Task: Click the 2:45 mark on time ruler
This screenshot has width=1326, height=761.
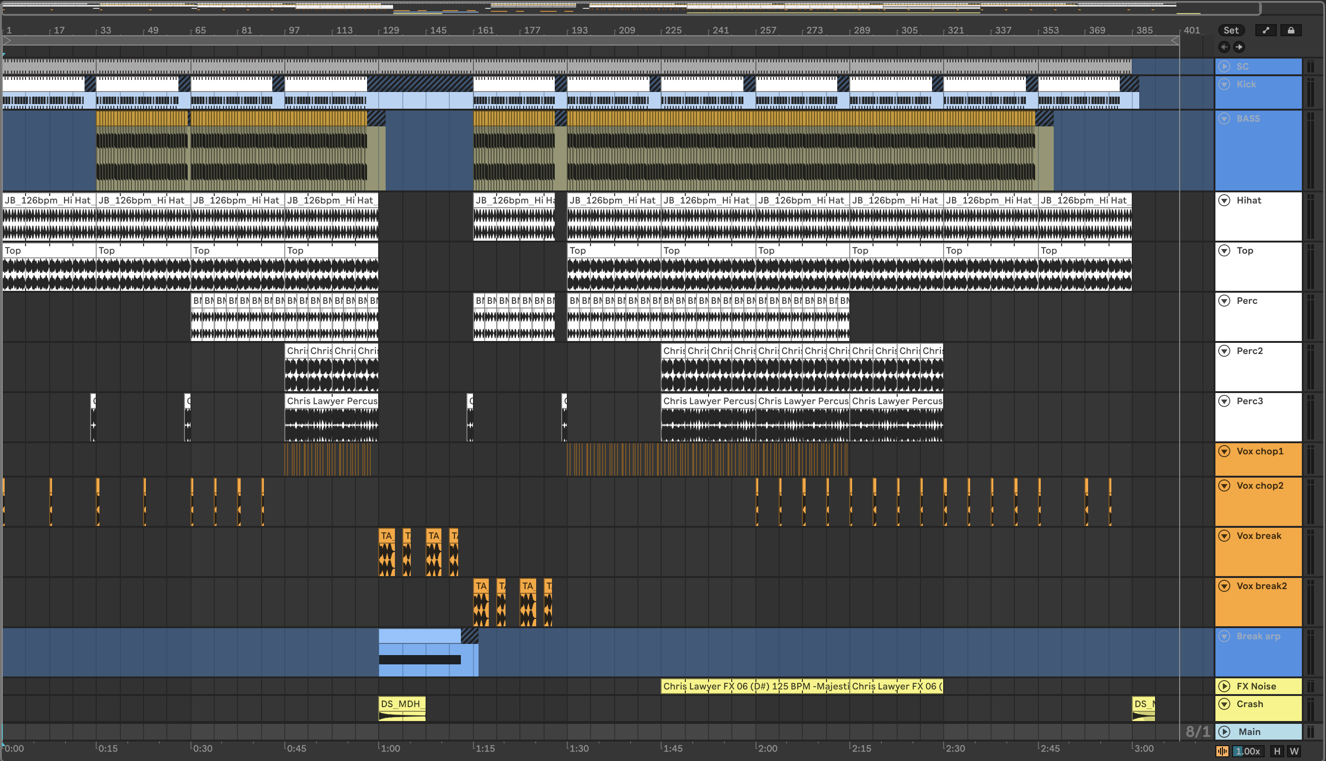Action: 1050,748
